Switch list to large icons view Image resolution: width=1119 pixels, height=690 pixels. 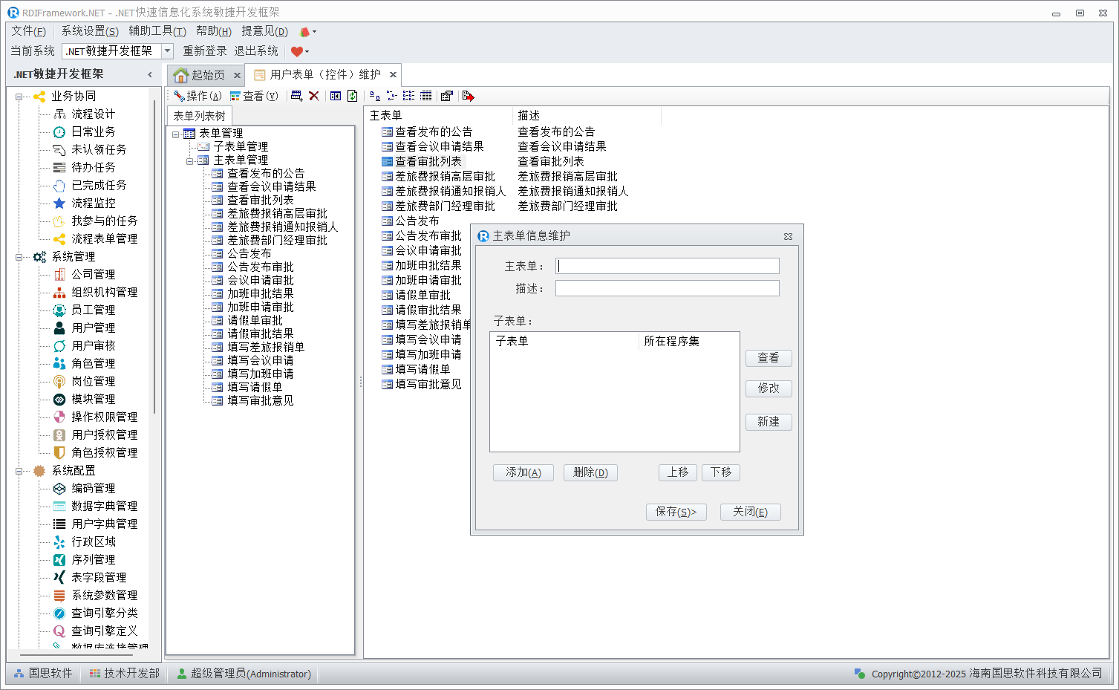(374, 96)
